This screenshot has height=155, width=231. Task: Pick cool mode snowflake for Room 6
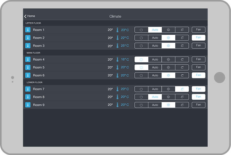click(x=182, y=75)
